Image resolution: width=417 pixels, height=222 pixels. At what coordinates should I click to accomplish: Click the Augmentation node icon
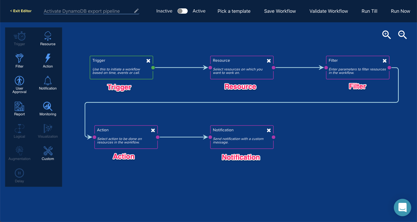point(19,151)
